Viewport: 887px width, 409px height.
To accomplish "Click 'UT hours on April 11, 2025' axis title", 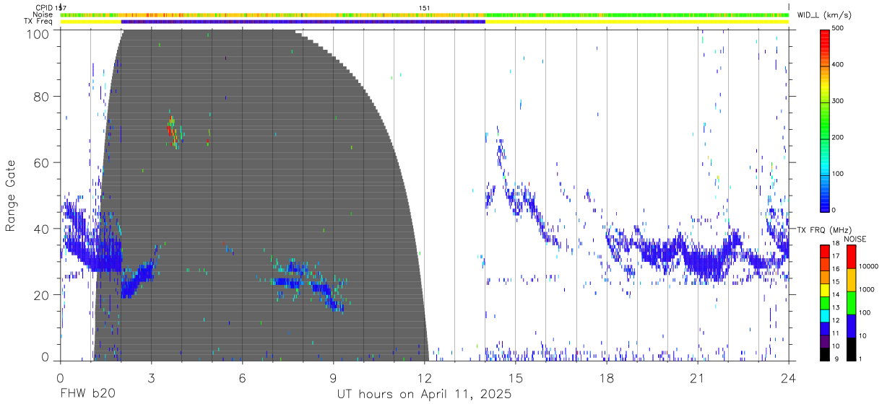I will pos(425,395).
